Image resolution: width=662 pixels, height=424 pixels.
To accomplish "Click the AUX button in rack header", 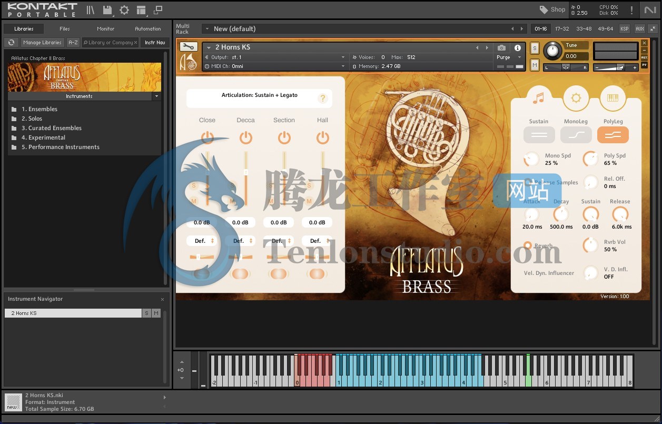I will click(x=639, y=29).
